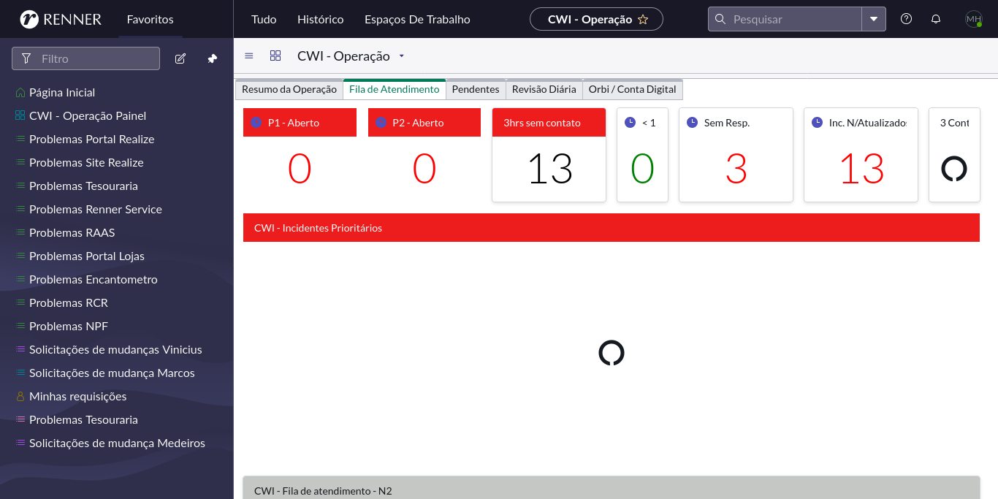Open the MH user avatar menu
Screen dimensions: 998x499
[x=974, y=19]
